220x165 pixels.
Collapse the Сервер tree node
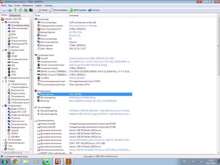tap(3, 81)
